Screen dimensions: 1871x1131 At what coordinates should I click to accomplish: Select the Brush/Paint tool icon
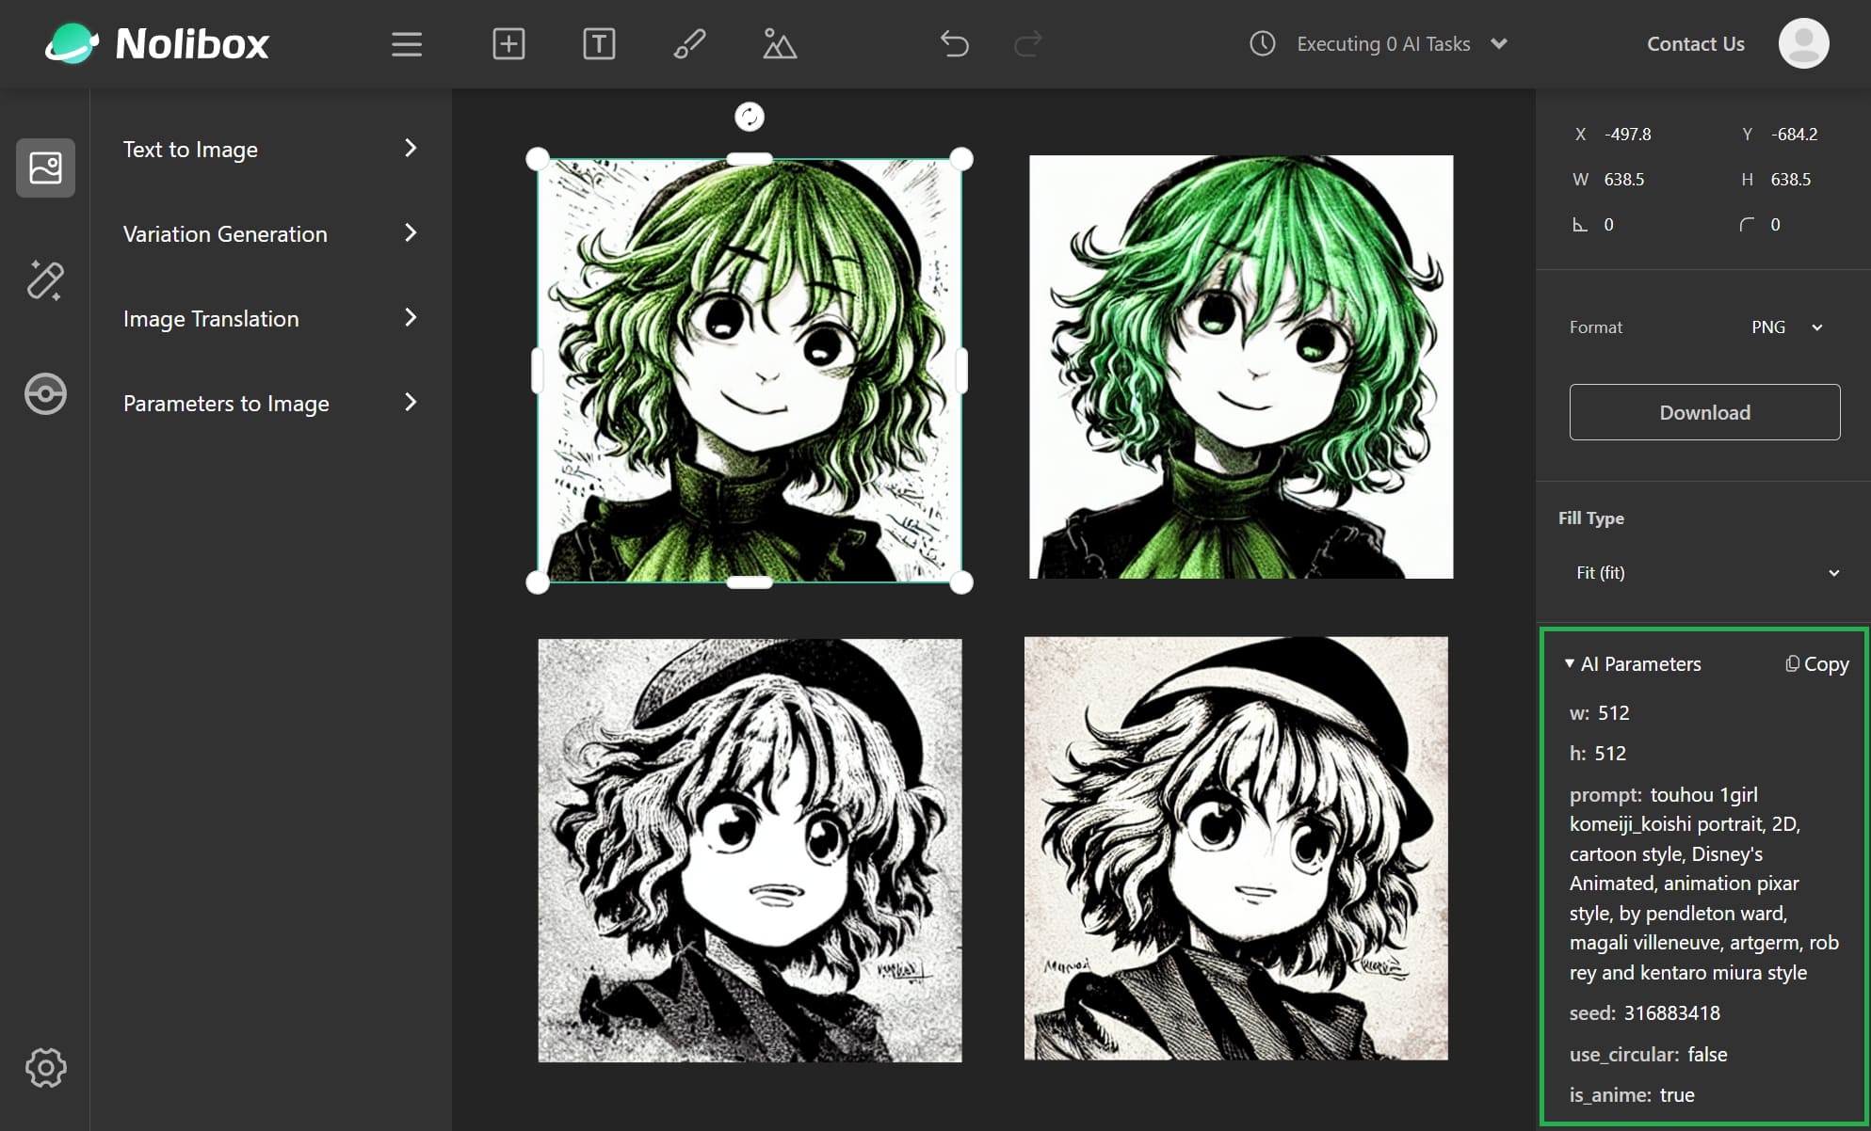point(687,44)
